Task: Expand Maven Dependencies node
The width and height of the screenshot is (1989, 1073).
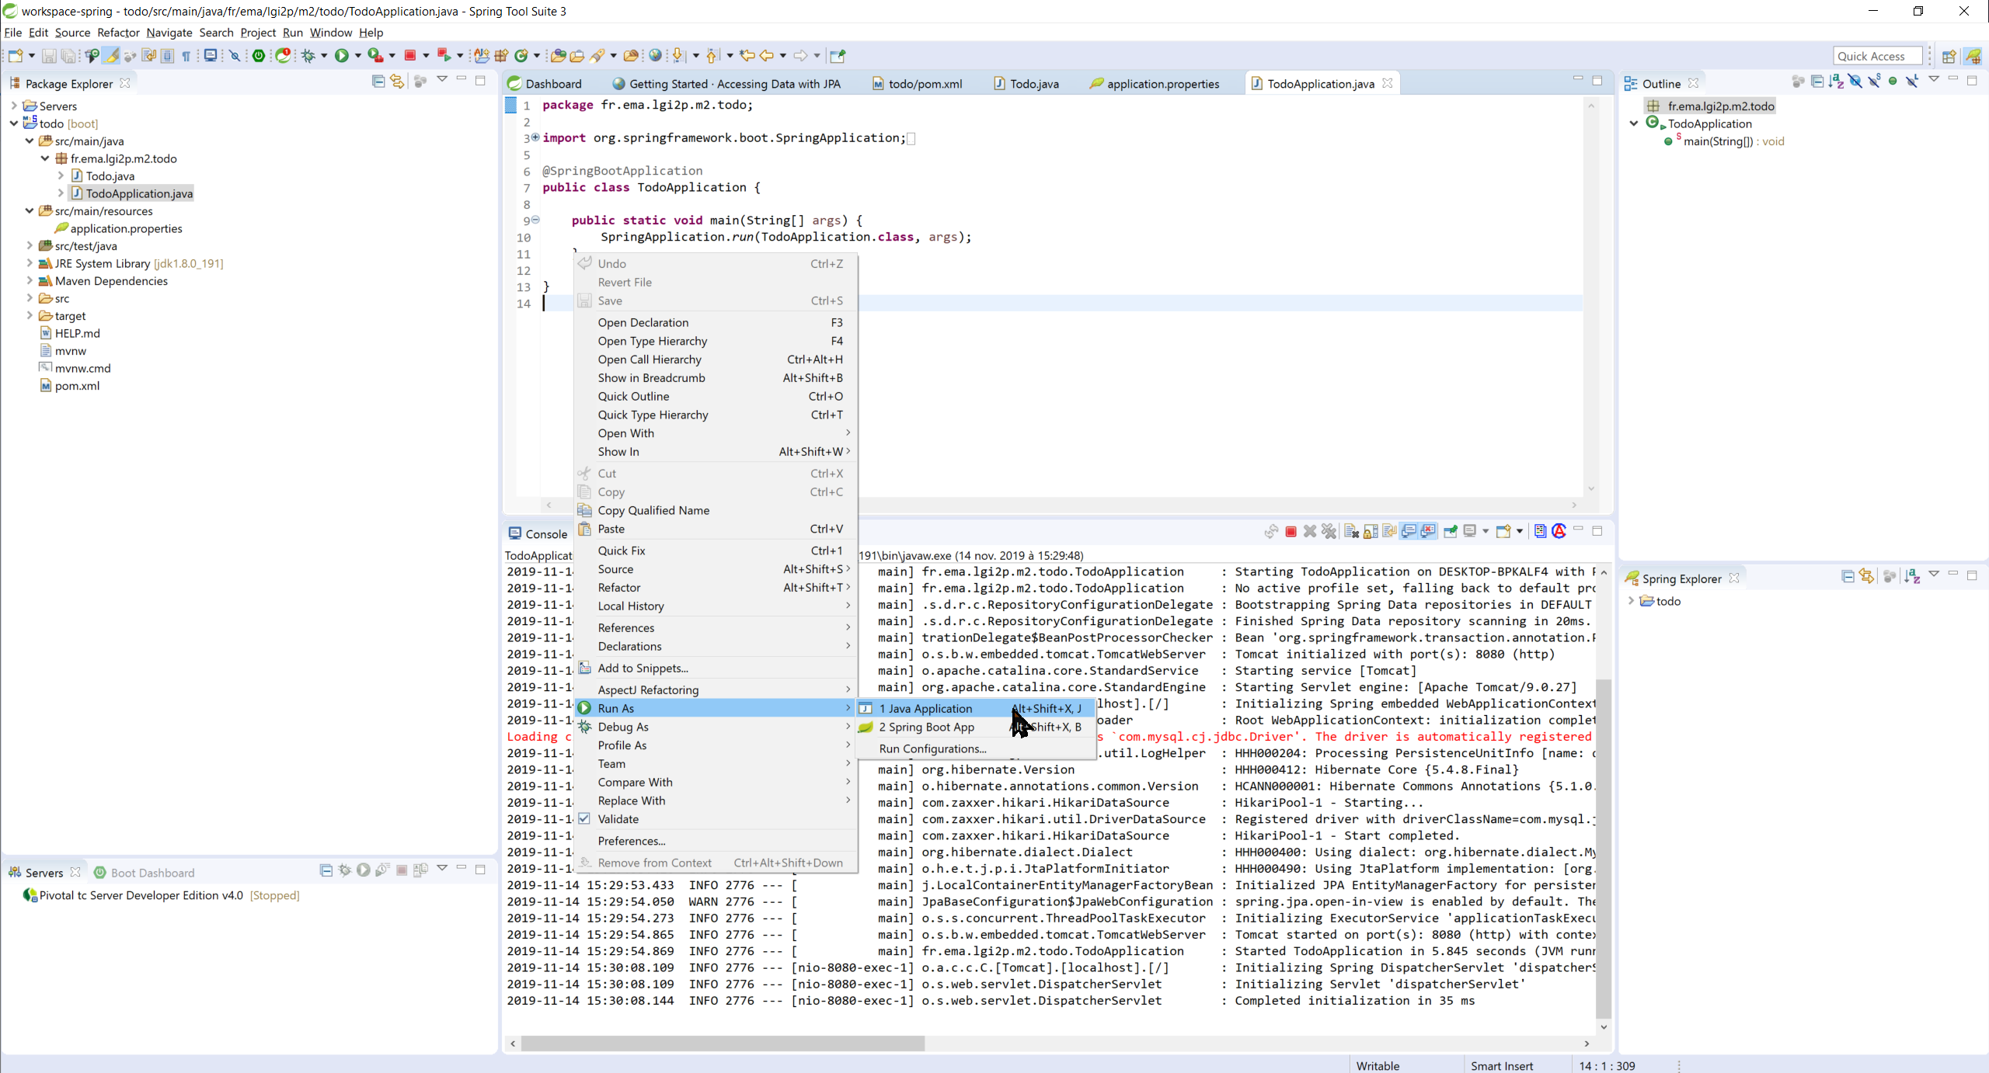Action: 30,280
